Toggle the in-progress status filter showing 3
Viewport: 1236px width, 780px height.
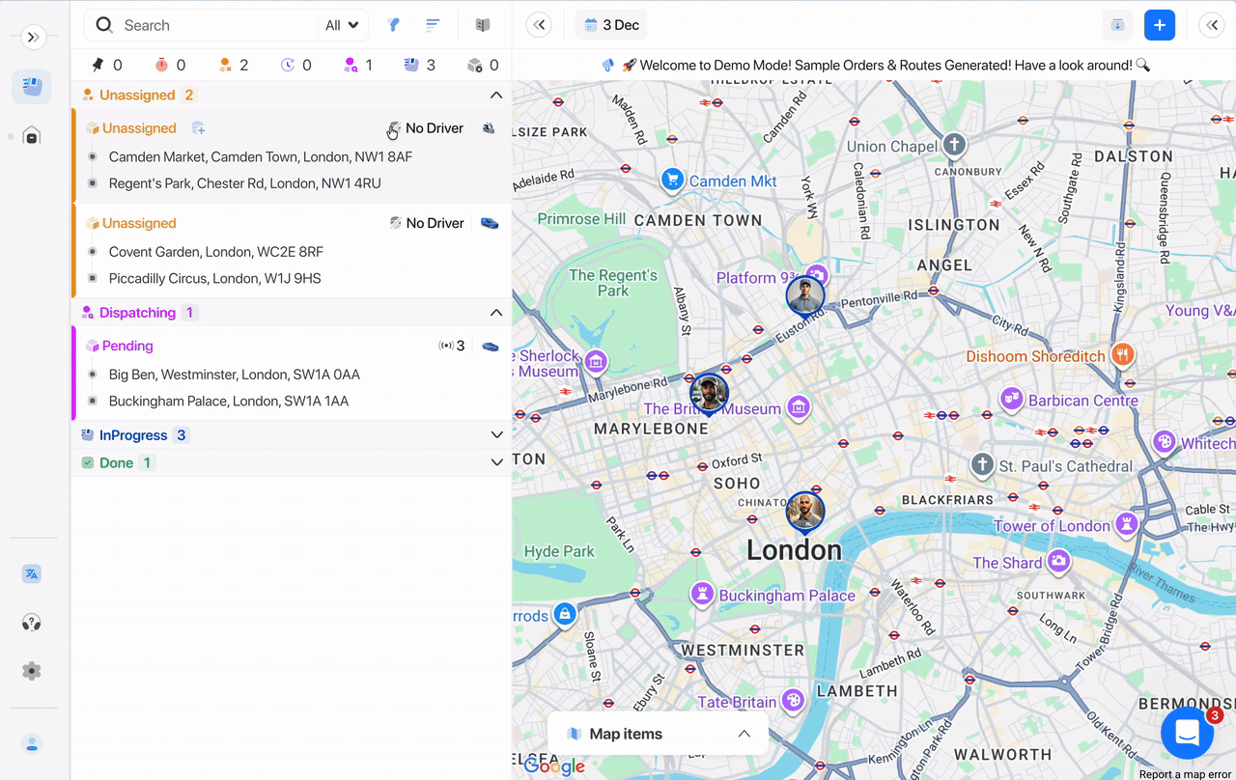[419, 66]
